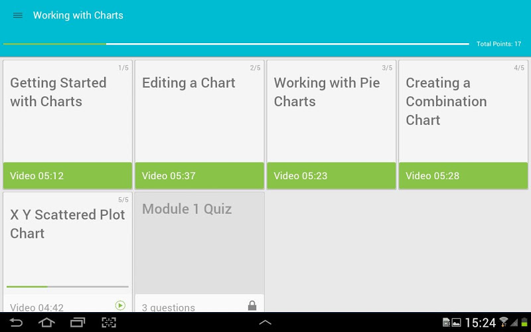Expand the bottom bar up-arrow handle
The height and width of the screenshot is (332, 531).
(x=265, y=323)
